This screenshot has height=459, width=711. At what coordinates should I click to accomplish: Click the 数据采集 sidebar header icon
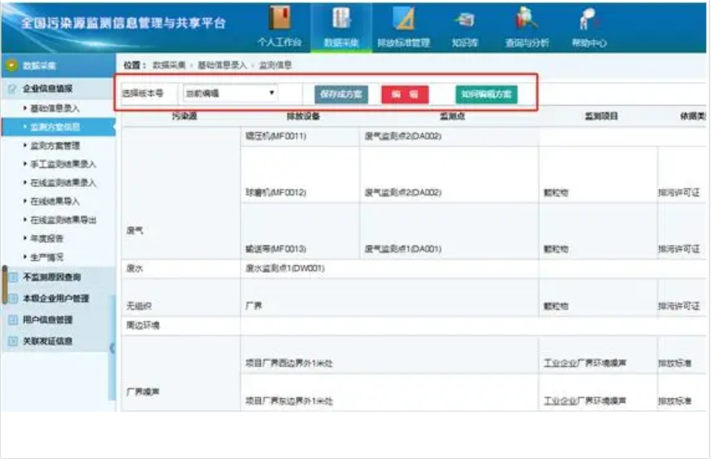[x=11, y=66]
